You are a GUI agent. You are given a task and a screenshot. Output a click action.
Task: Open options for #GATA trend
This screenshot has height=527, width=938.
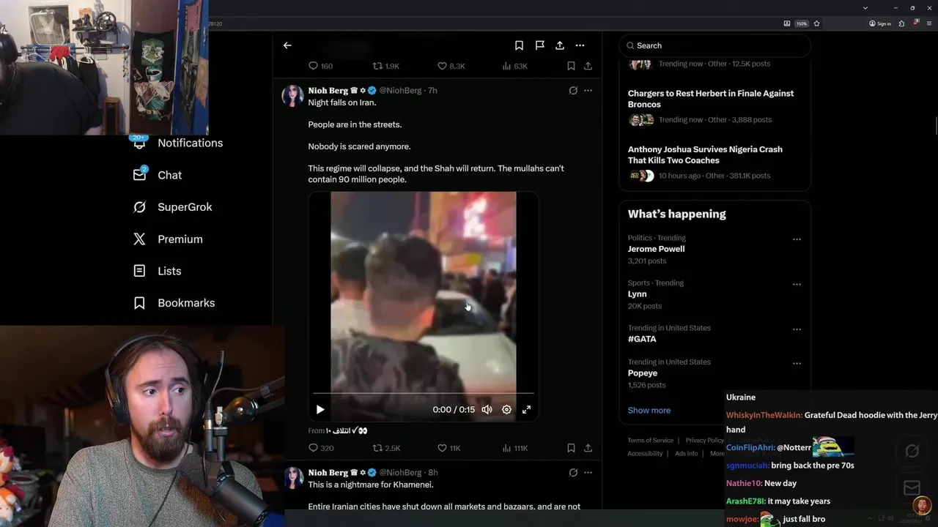click(x=797, y=329)
